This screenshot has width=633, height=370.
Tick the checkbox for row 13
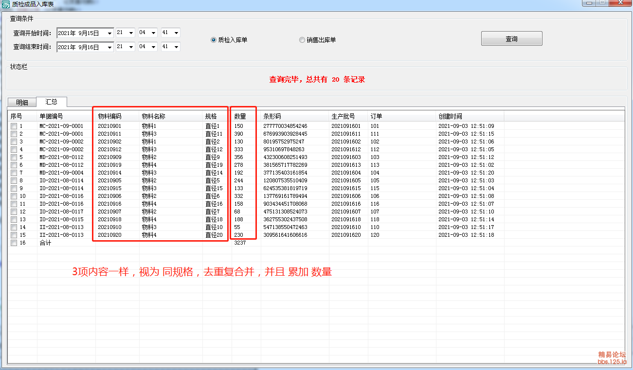click(x=14, y=220)
